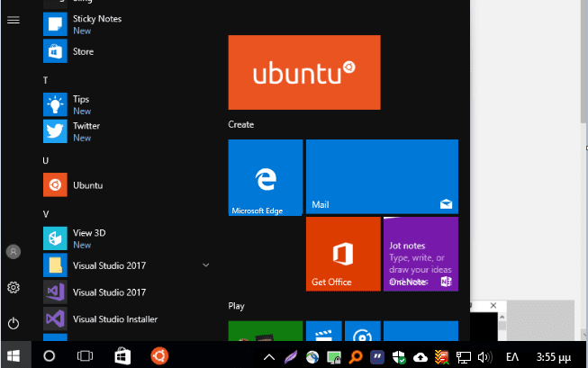This screenshot has height=368, width=588.
Task: Open Task View on the taskbar
Action: tap(85, 355)
